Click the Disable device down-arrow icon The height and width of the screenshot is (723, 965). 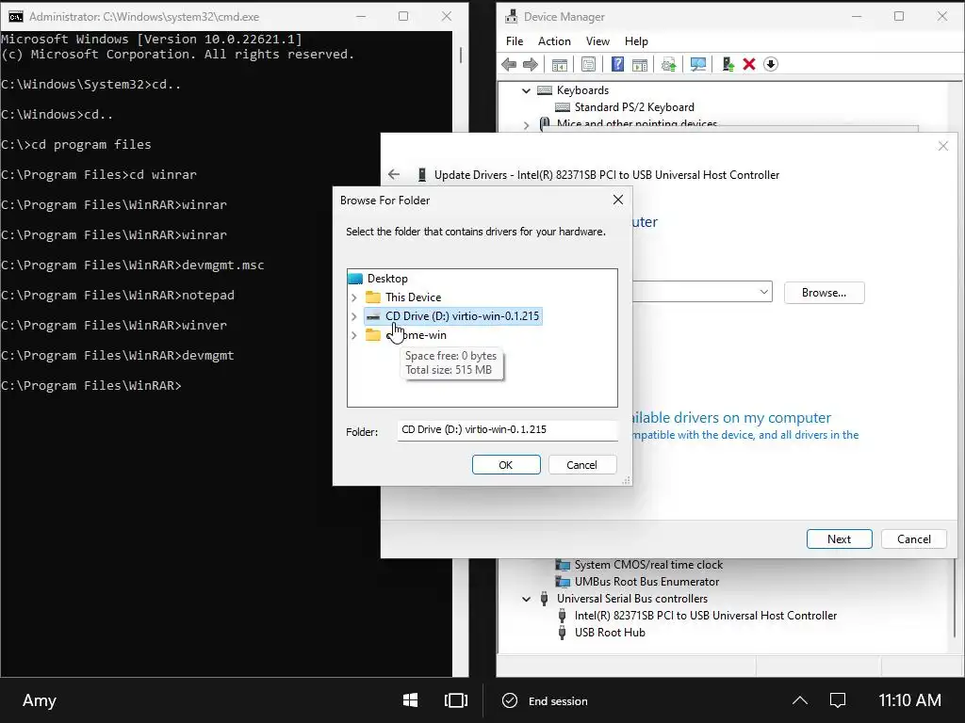pyautogui.click(x=771, y=64)
